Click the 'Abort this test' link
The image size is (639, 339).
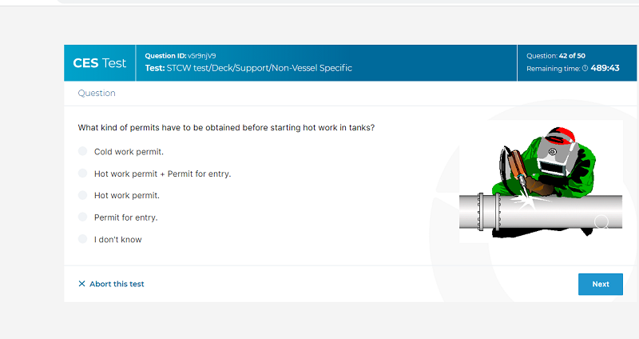coord(117,284)
